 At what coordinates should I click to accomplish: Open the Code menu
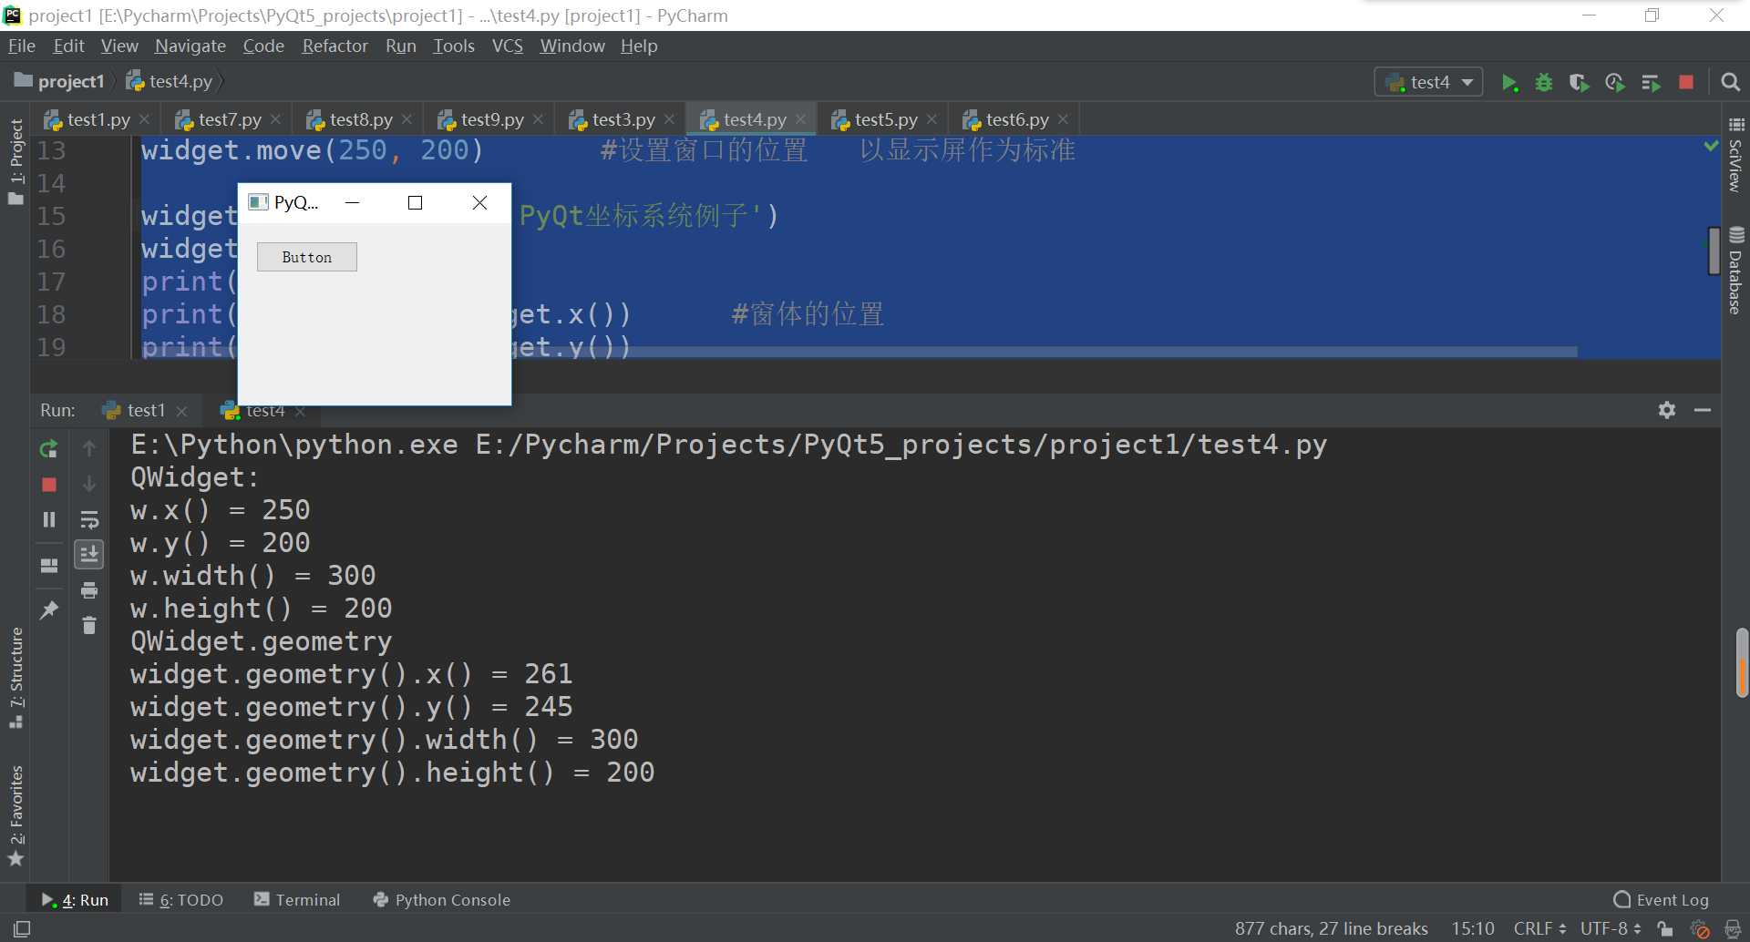click(263, 46)
